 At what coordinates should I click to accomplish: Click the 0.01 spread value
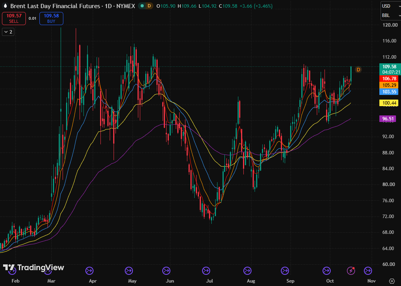pyautogui.click(x=32, y=19)
